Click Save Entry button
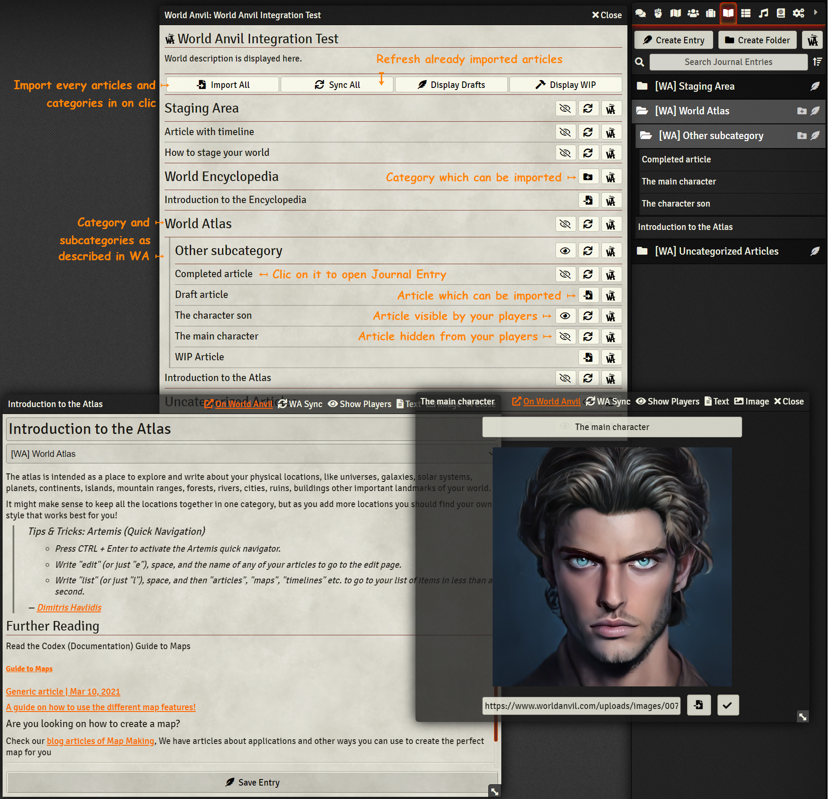828x799 pixels. (252, 782)
